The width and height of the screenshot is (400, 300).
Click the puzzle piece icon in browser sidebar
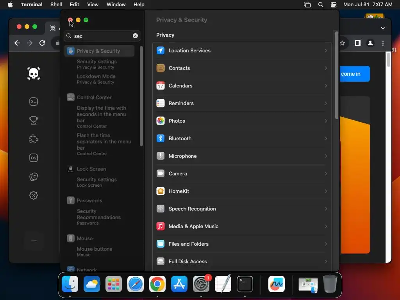pos(34,139)
